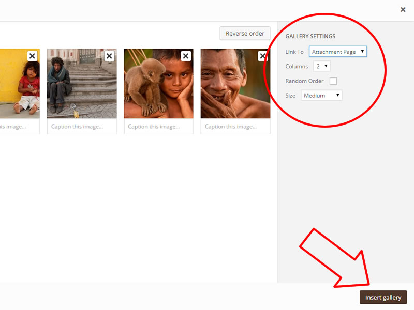Click caption field under monkey photo
Viewport: 414px width, 310px height.
click(159, 127)
